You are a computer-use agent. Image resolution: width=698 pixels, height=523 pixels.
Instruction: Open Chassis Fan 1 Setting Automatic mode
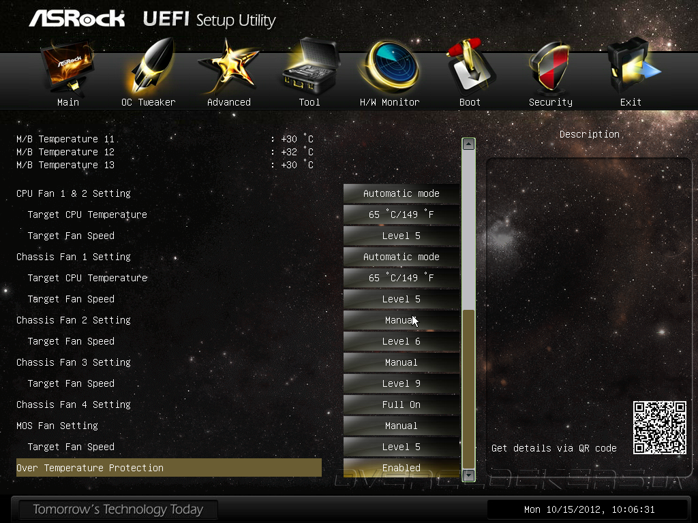click(x=401, y=257)
